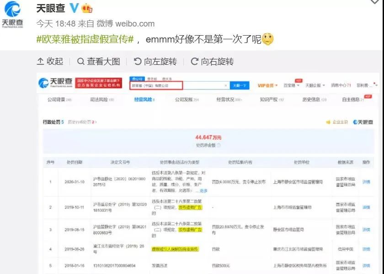Click the info icon next to 处罚总金额
384x274 pixels.
point(219,145)
